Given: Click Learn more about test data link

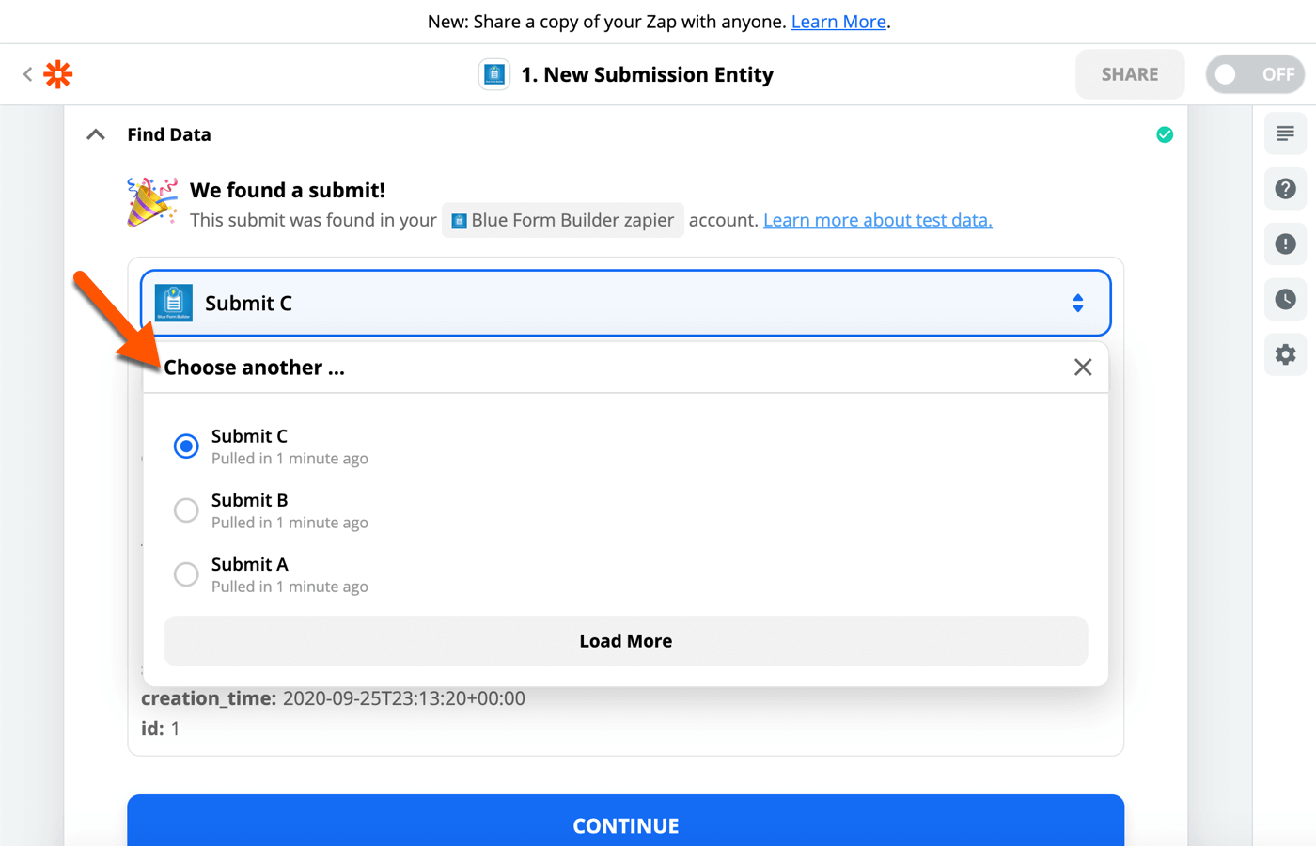Looking at the screenshot, I should (x=877, y=220).
